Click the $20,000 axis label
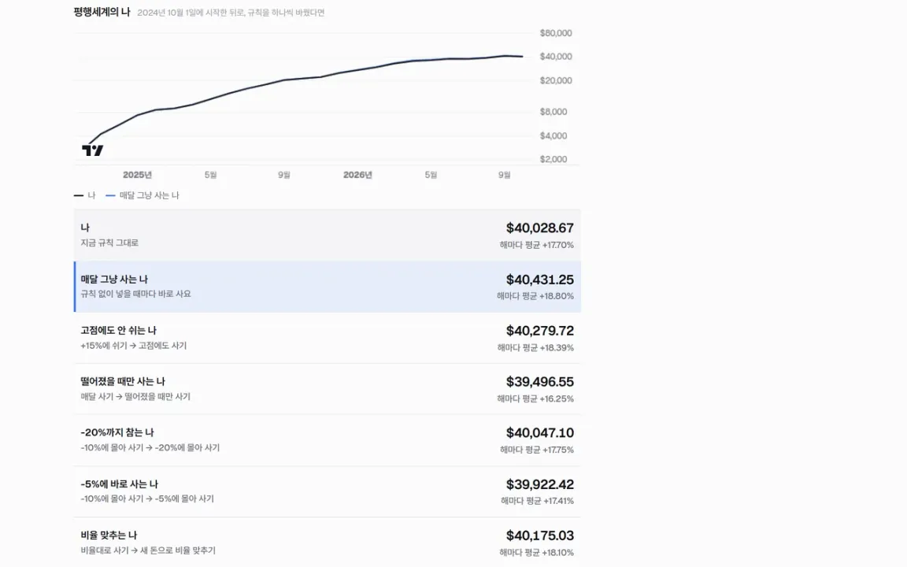 (556, 80)
